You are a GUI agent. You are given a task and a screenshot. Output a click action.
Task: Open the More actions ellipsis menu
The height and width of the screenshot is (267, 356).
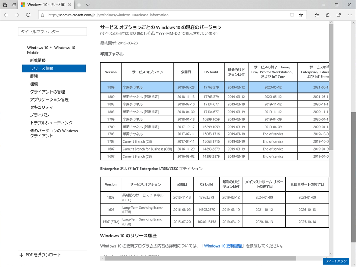coord(350,15)
